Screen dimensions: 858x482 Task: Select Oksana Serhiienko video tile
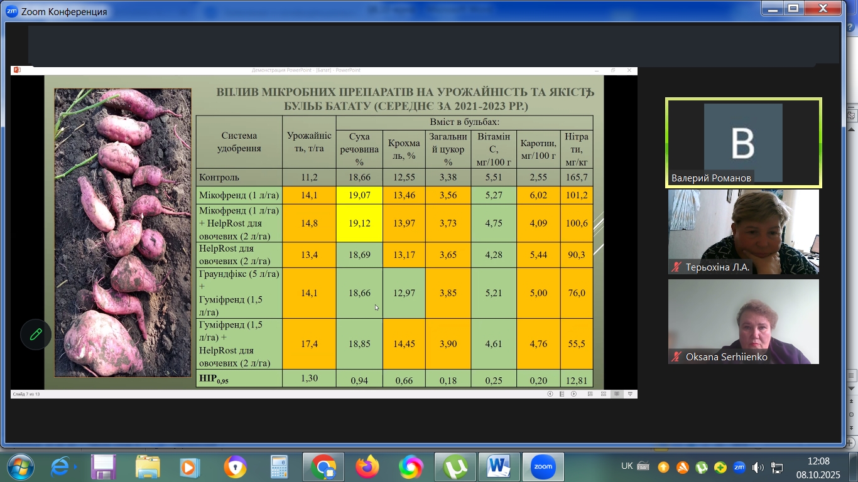(743, 321)
